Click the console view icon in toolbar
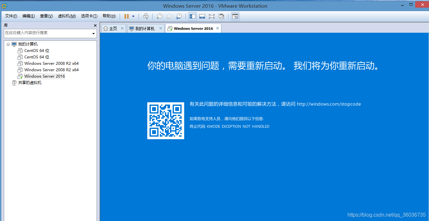The height and width of the screenshot is (221, 429). coord(235,16)
